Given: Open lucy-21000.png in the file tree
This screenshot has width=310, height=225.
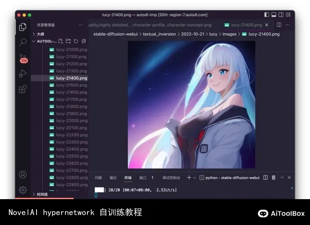Looking at the screenshot, I should [x=59, y=50].
